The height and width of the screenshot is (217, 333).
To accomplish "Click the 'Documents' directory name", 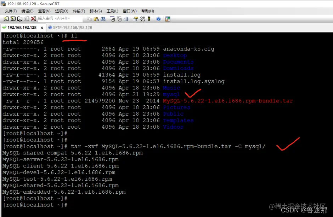I will [178, 62].
